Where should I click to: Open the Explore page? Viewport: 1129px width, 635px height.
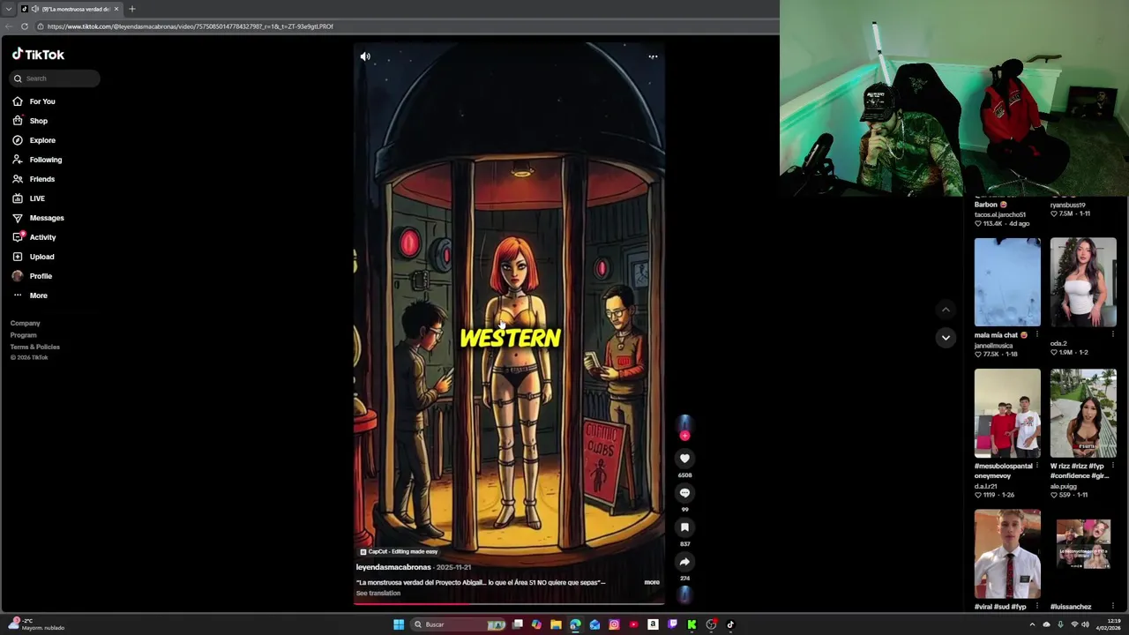(x=41, y=140)
